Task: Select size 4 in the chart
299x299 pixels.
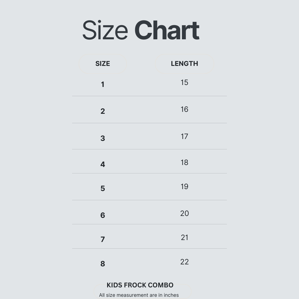Action: 103,164
